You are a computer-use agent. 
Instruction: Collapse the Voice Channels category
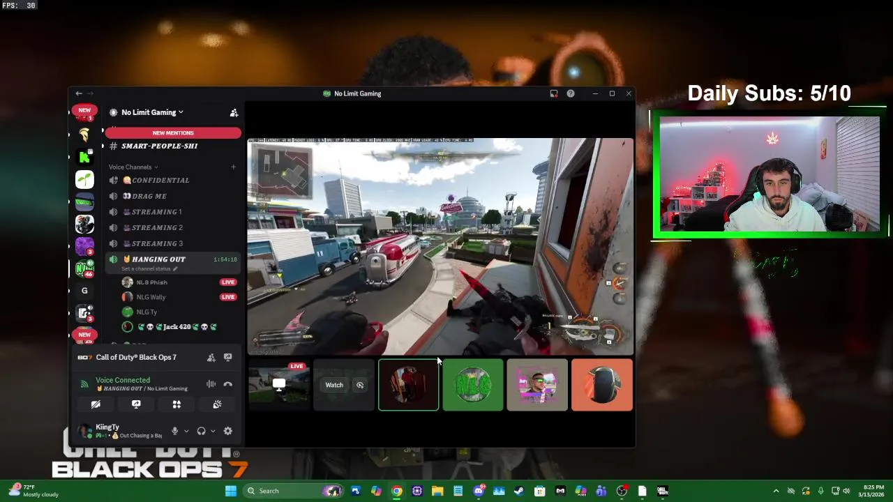pyautogui.click(x=133, y=167)
